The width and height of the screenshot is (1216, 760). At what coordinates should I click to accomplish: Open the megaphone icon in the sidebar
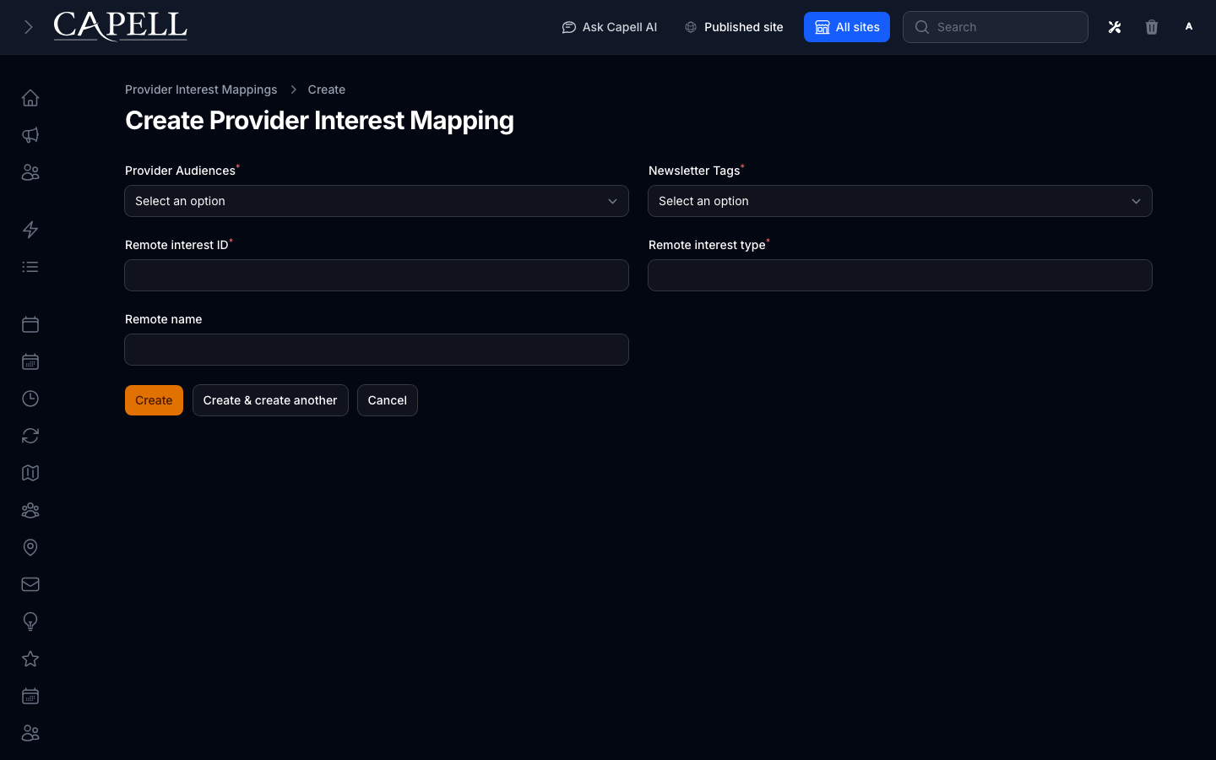coord(30,135)
